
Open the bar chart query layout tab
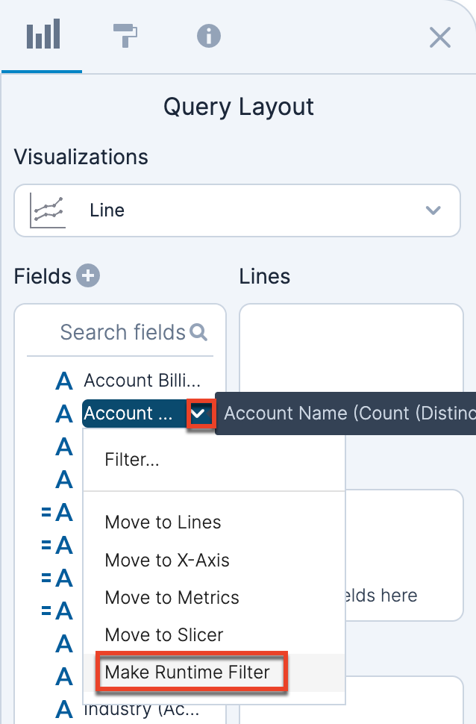[x=43, y=36]
